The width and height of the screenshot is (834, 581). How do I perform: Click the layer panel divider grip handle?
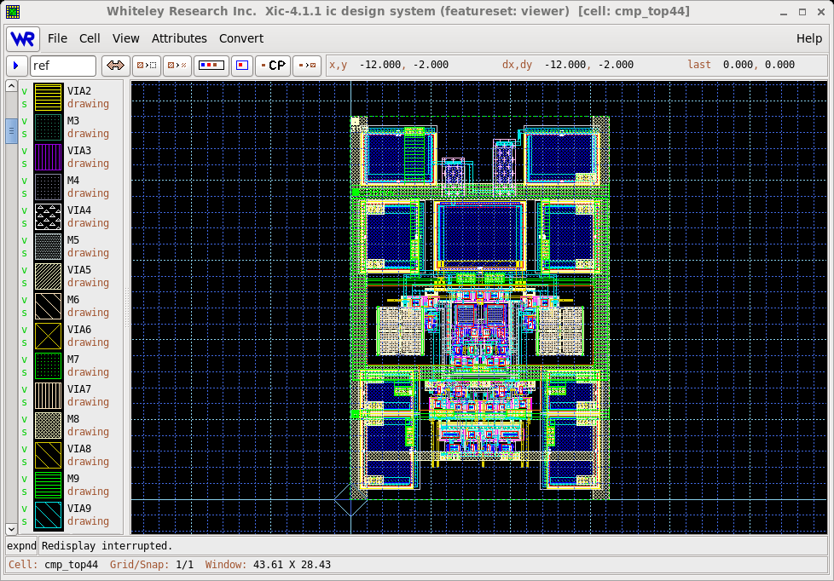point(126,308)
